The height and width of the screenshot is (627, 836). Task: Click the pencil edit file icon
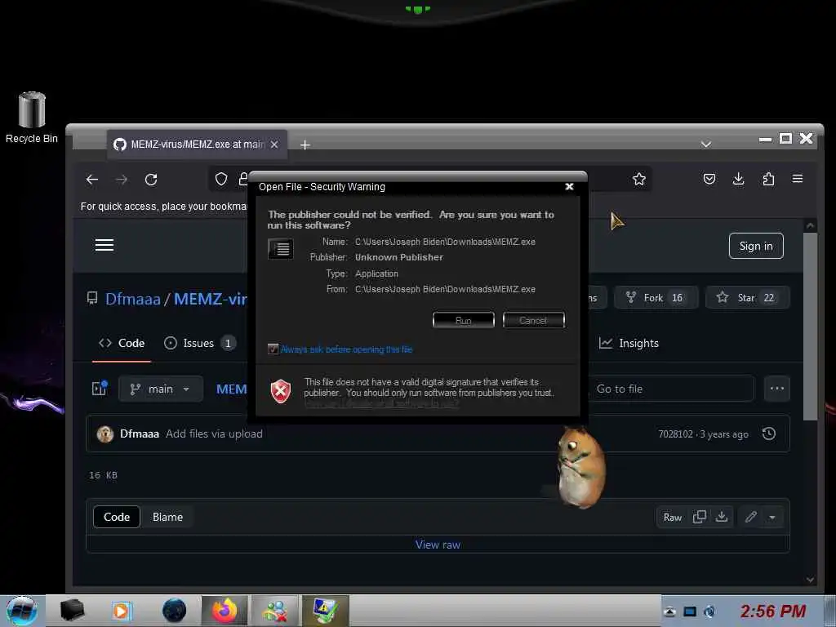point(751,517)
